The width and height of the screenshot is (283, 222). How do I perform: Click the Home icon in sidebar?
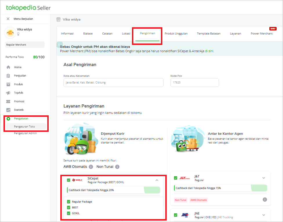pyautogui.click(x=8, y=67)
